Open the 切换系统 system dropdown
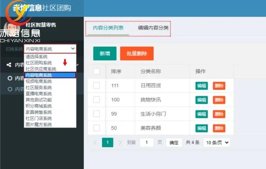 50,49
